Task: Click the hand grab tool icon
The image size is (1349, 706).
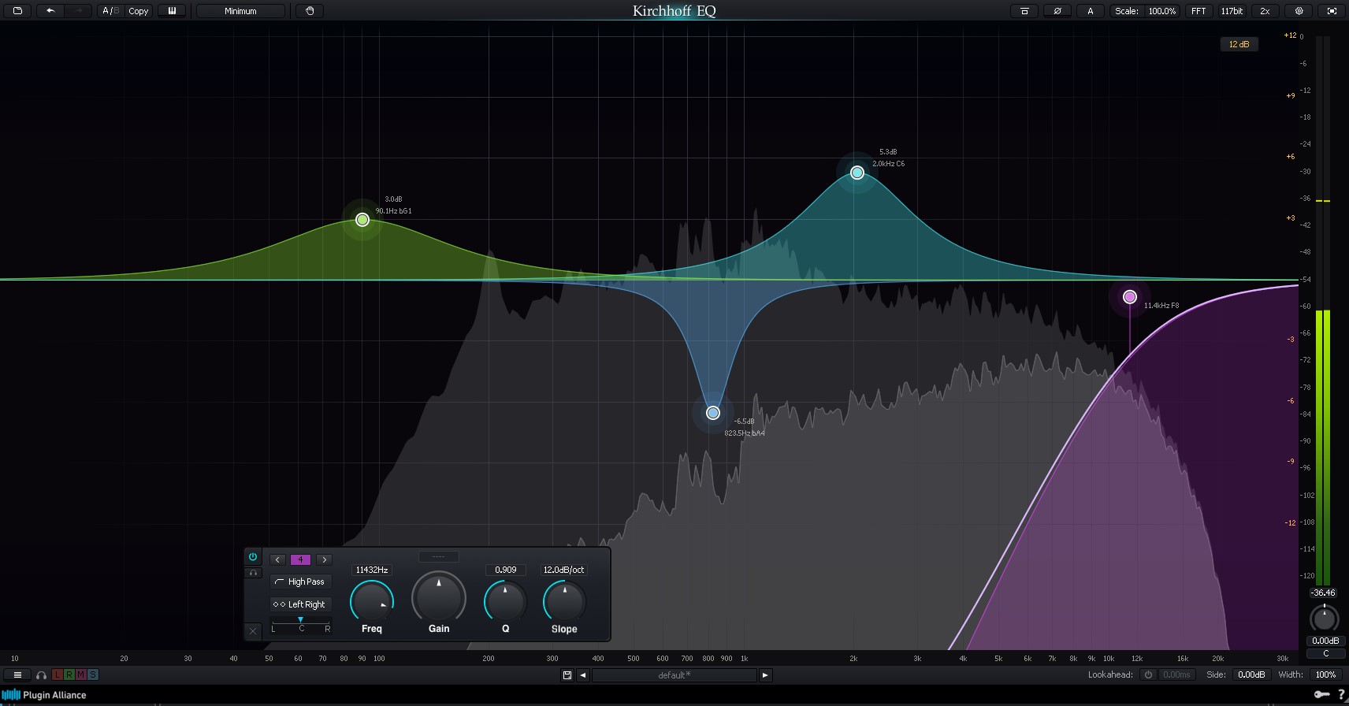Action: point(310,11)
